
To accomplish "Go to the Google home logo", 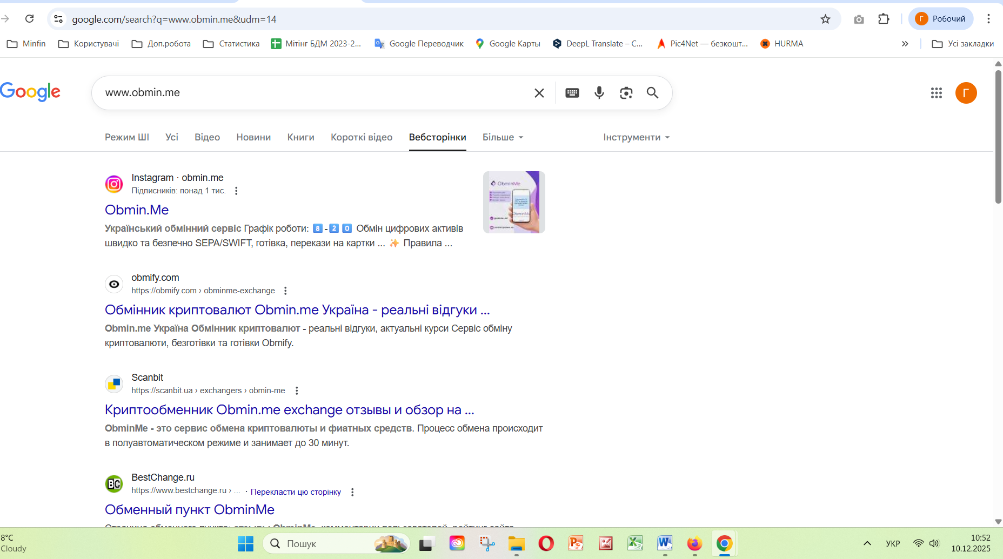I will tap(30, 92).
